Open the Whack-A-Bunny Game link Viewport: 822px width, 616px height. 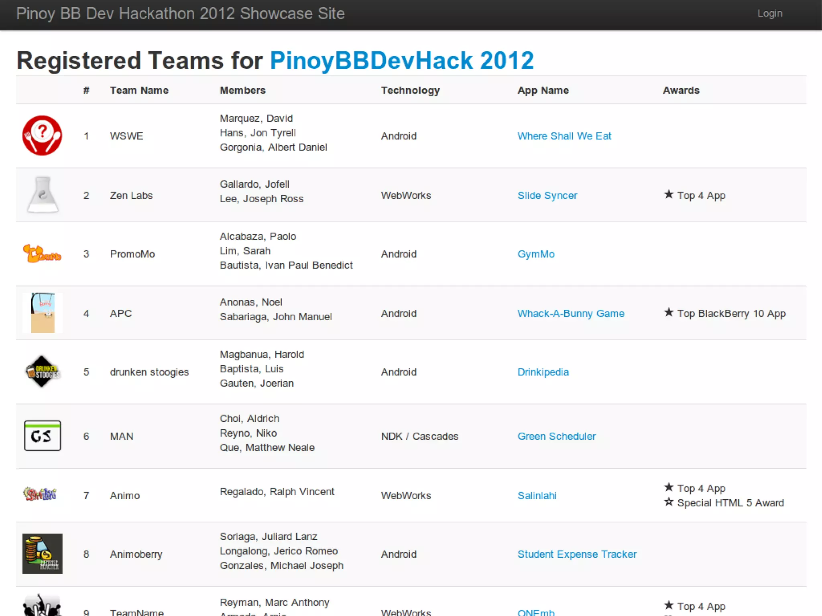[571, 313]
